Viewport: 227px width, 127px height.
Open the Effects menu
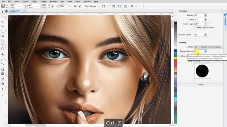pyautogui.click(x=44, y=1)
